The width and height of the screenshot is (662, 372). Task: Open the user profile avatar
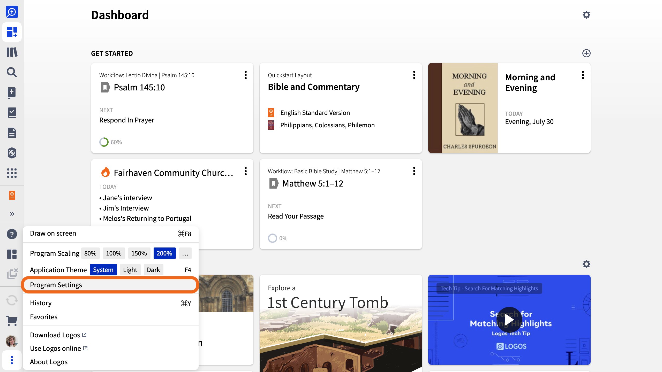click(x=12, y=341)
